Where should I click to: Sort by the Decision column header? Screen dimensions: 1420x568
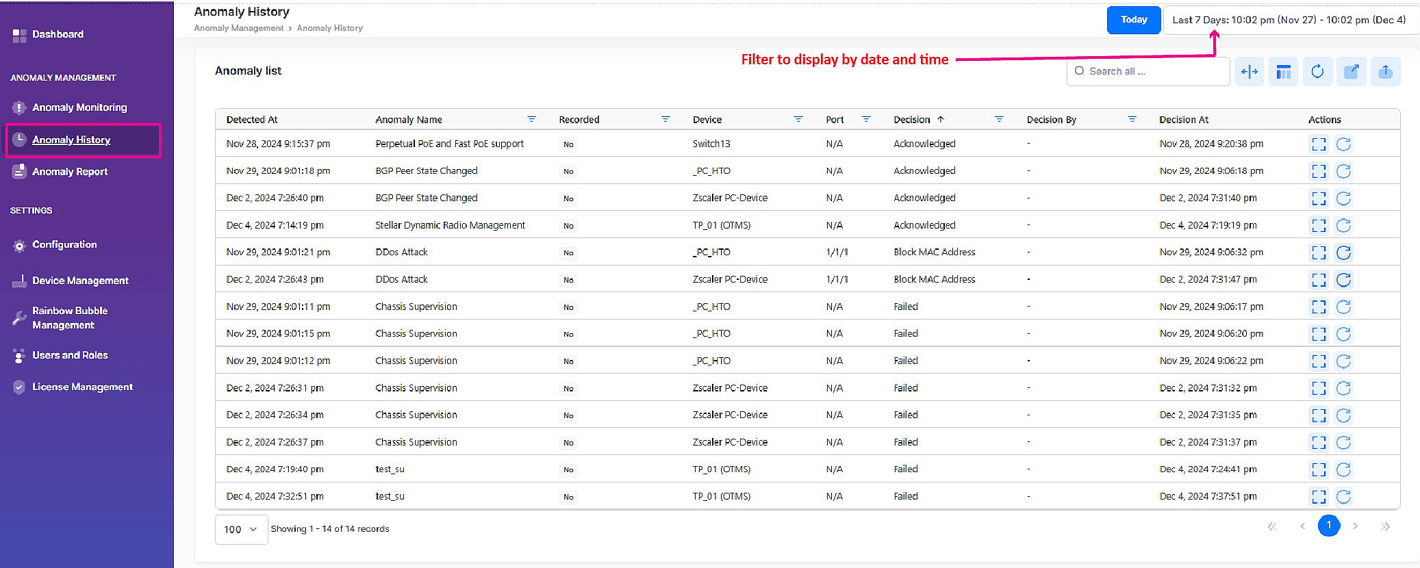tap(912, 120)
